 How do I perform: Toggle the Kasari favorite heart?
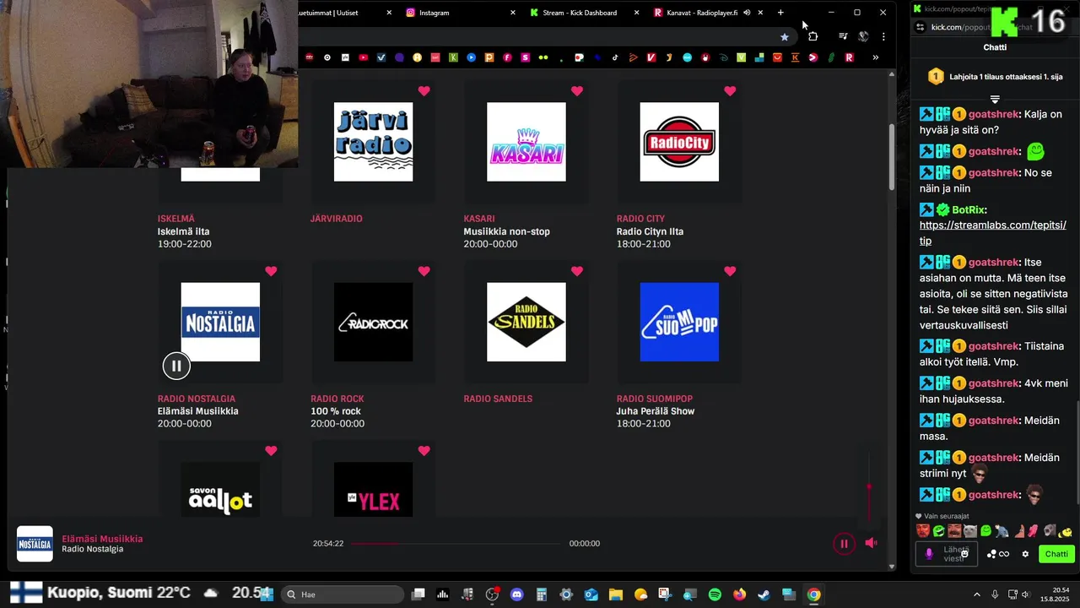tap(577, 91)
